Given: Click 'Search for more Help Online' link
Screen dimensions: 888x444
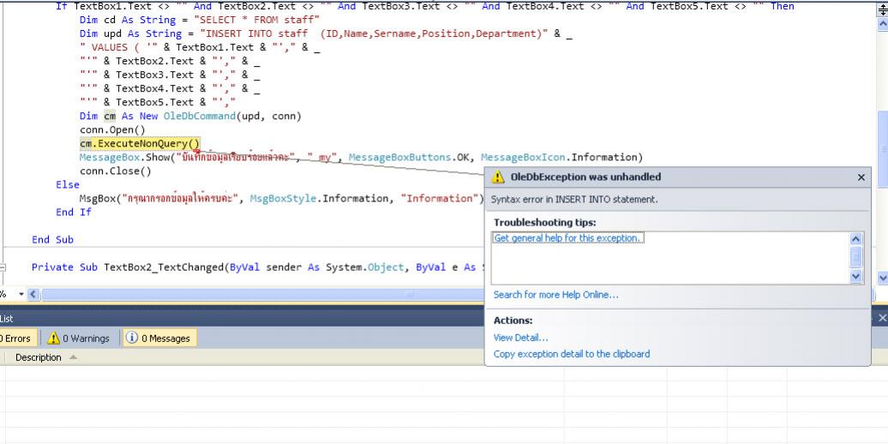Looking at the screenshot, I should tap(555, 295).
